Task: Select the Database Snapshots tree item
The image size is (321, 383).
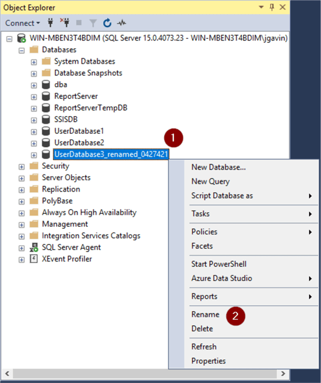Action: pos(88,73)
